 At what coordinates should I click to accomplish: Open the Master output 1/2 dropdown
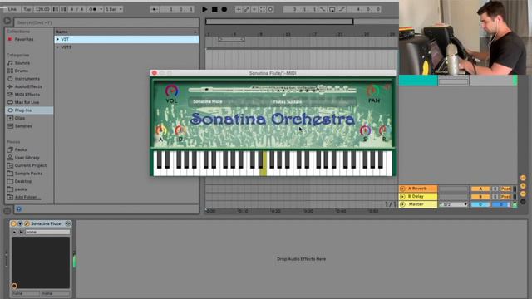pyautogui.click(x=454, y=204)
